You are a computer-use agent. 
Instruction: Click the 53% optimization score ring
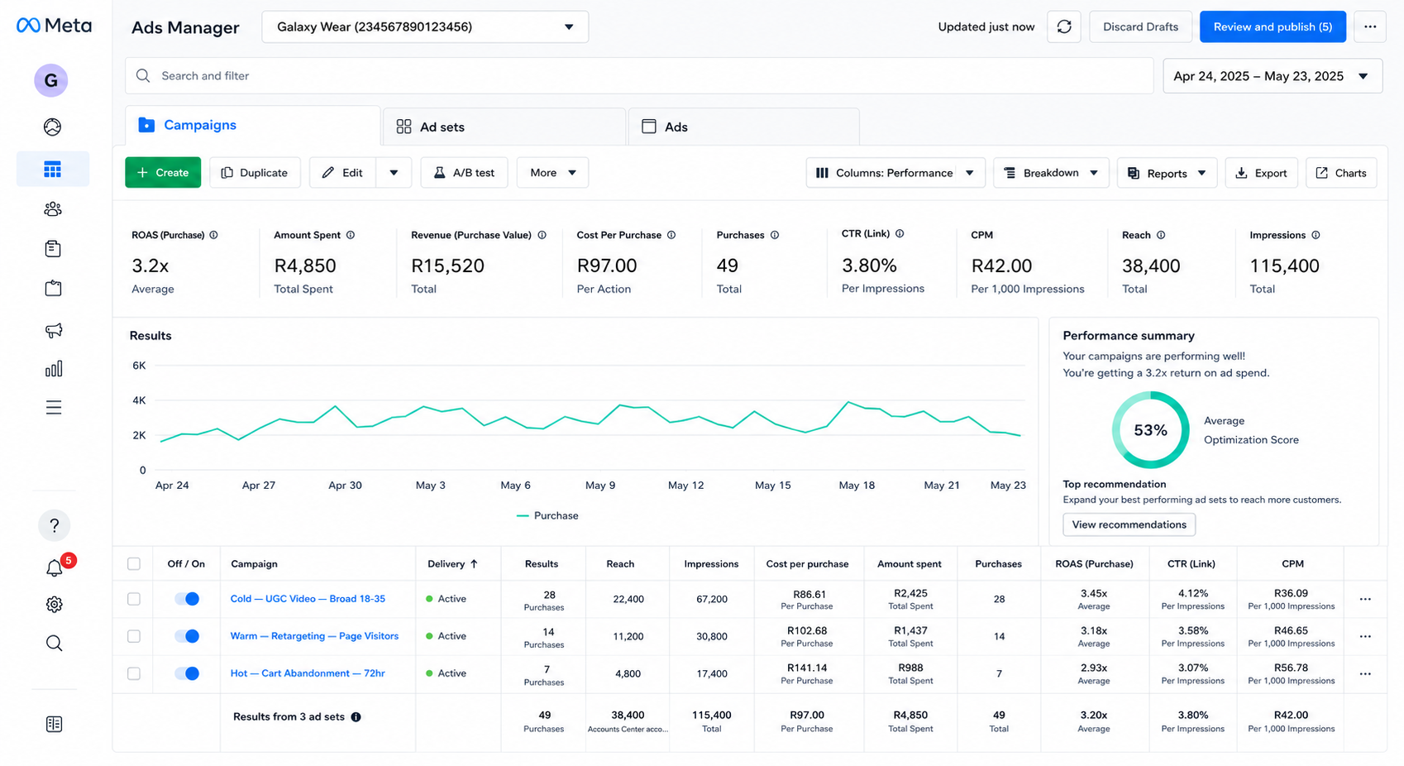[x=1150, y=430]
